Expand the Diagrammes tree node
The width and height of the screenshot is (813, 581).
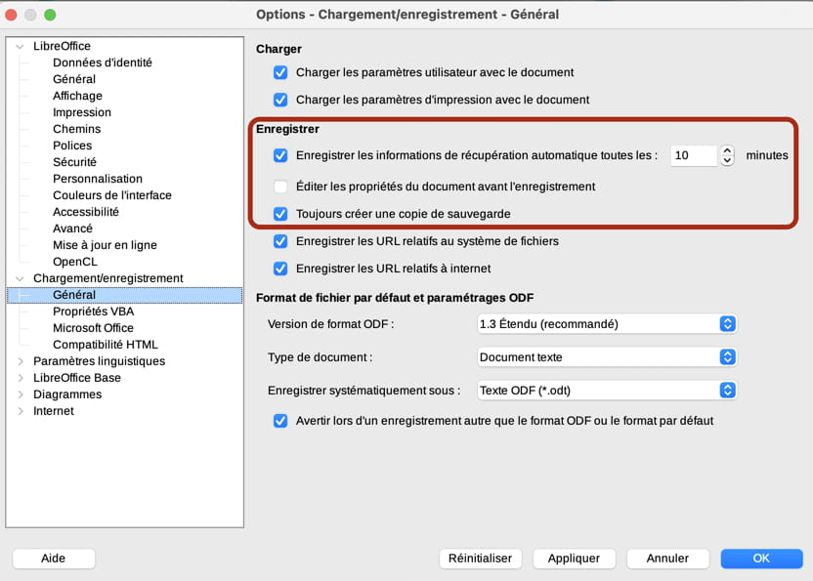21,394
